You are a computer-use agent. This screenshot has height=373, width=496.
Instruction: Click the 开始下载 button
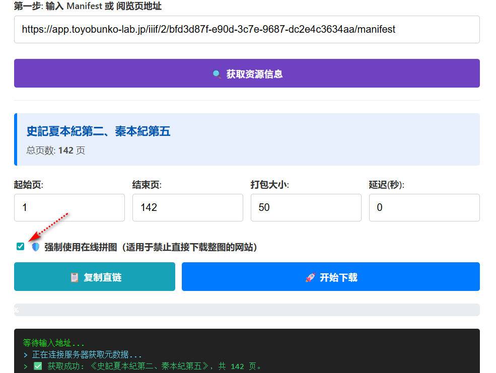pos(330,276)
